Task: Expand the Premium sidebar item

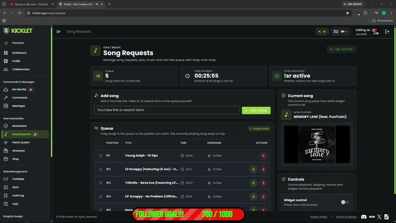Action: 24,43
